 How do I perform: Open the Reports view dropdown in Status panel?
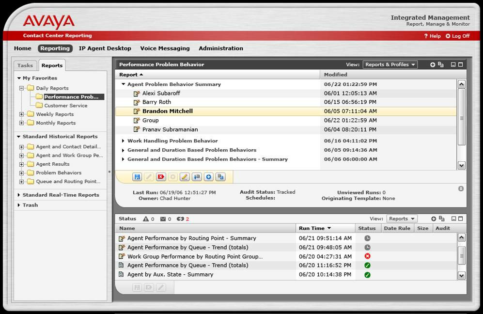point(402,219)
